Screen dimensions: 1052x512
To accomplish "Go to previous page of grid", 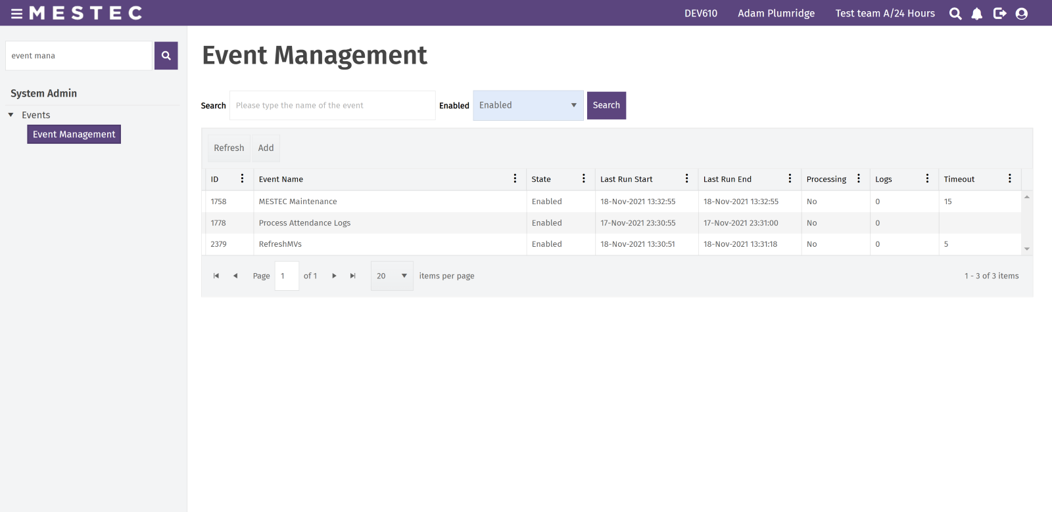I will click(x=235, y=276).
